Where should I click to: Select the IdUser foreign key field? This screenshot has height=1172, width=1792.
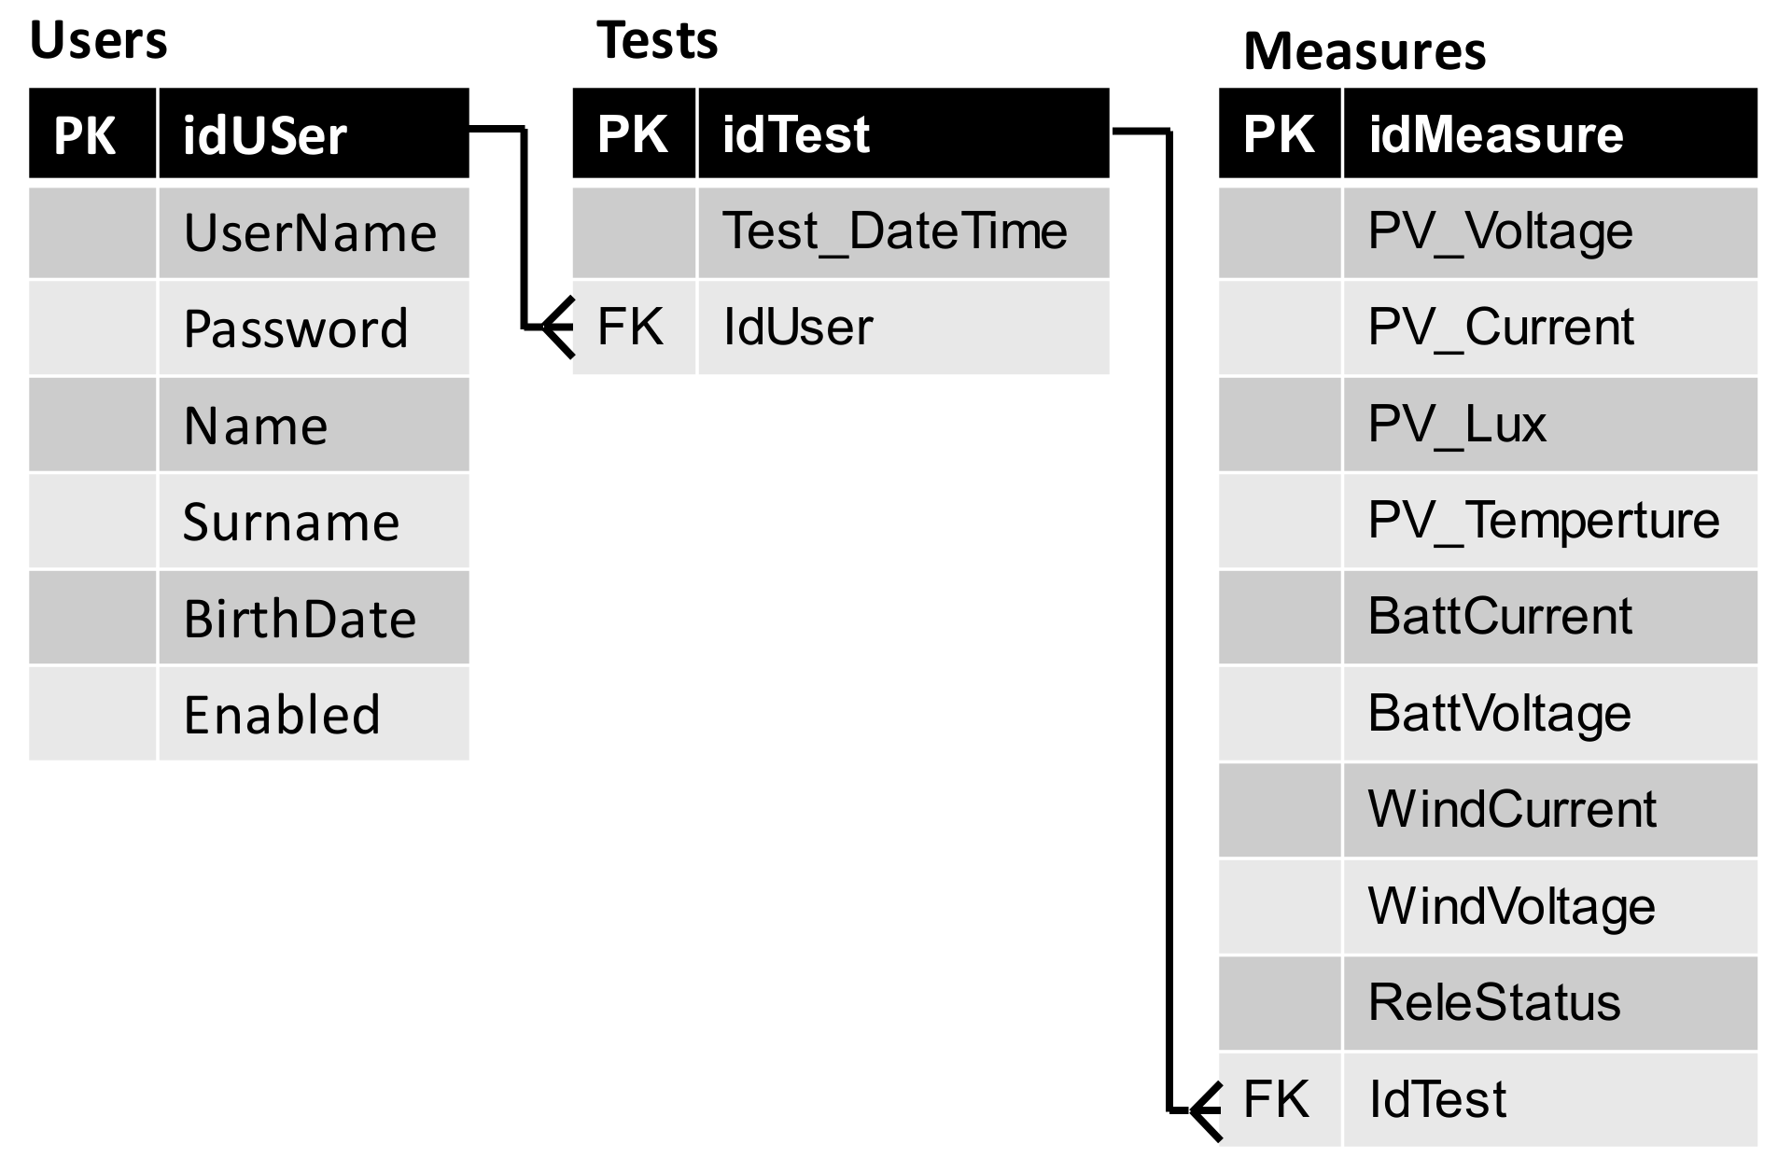(x=798, y=328)
